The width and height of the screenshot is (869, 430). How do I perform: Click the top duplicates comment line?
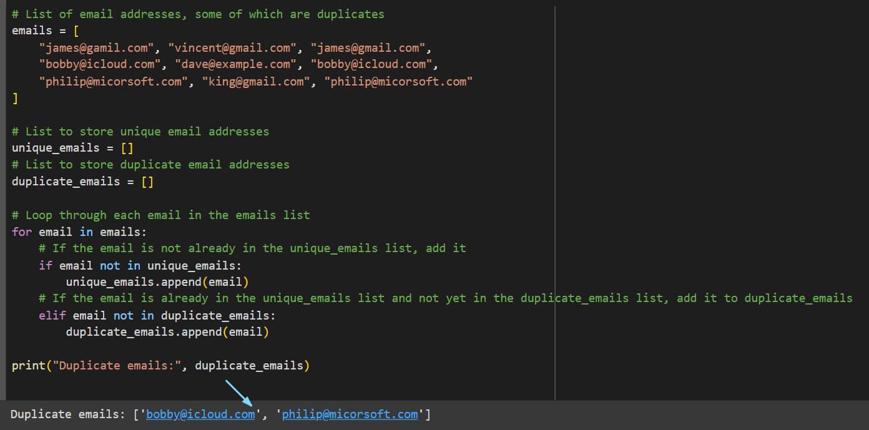click(197, 14)
